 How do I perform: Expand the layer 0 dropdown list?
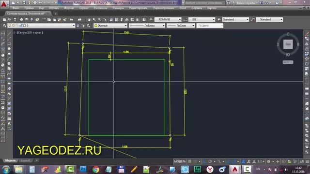click(74, 26)
